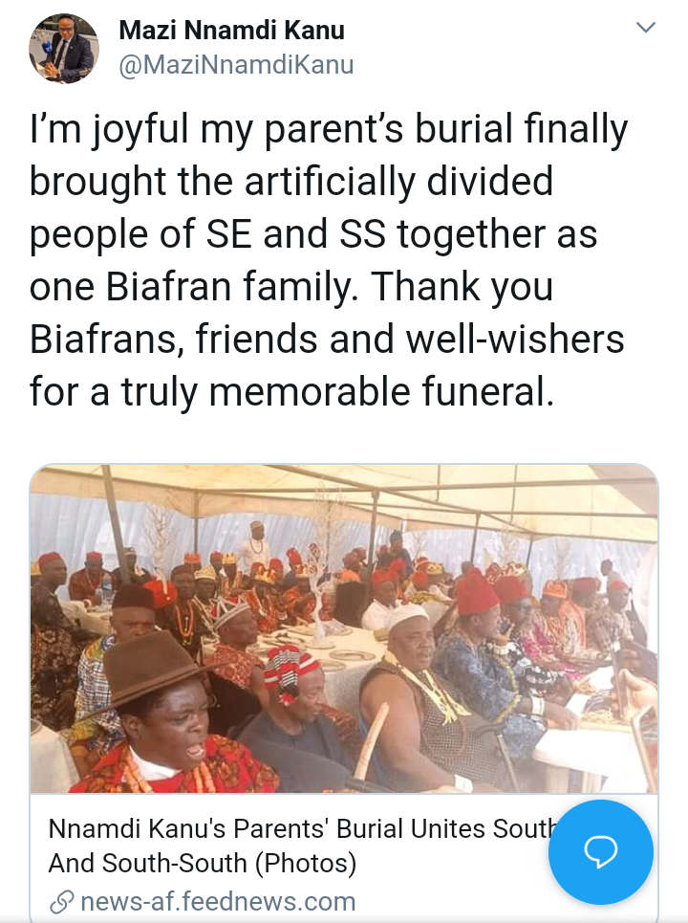Screen dimensions: 688x923
Task: Open Mazi Nnamdi Kanu's profile picture
Action: pyautogui.click(x=64, y=48)
